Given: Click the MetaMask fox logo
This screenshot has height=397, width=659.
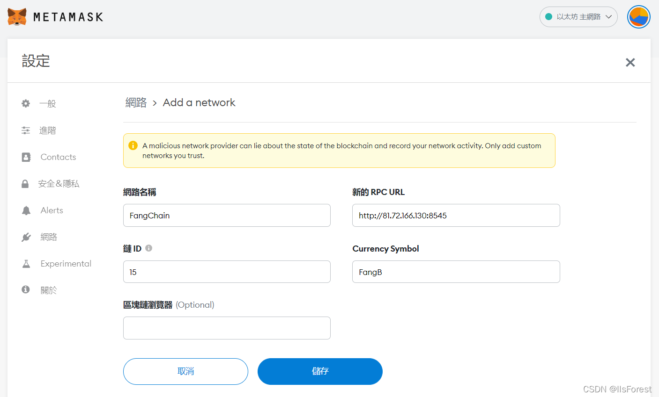Looking at the screenshot, I should (x=17, y=16).
